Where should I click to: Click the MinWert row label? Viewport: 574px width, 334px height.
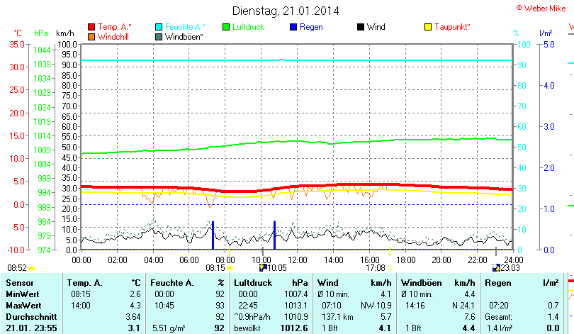(x=23, y=294)
